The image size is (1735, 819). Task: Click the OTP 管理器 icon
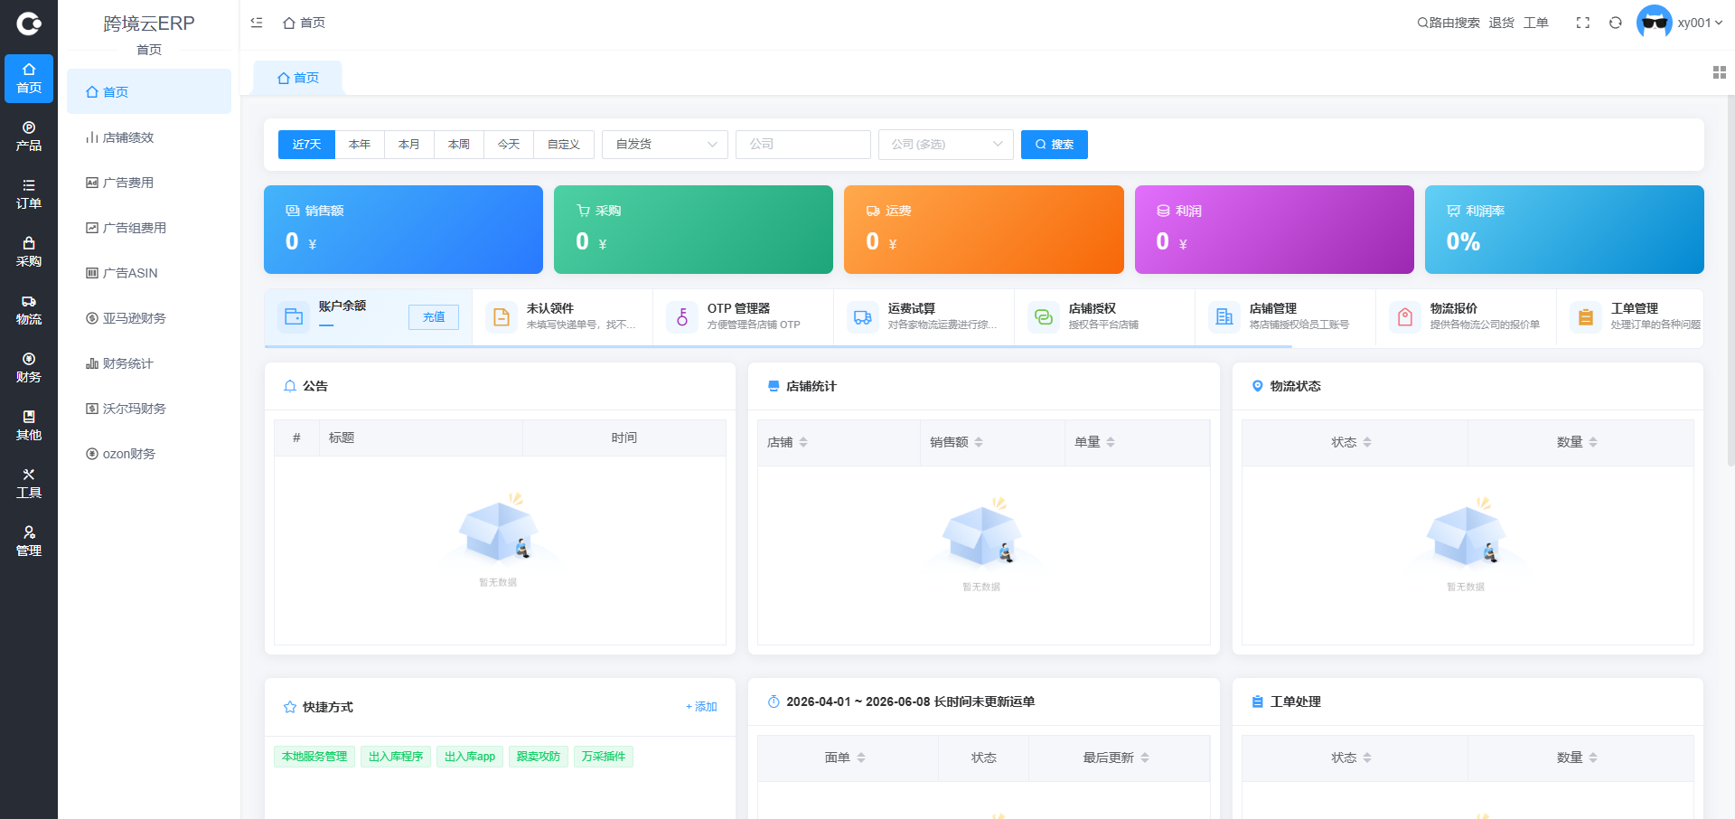click(x=682, y=317)
